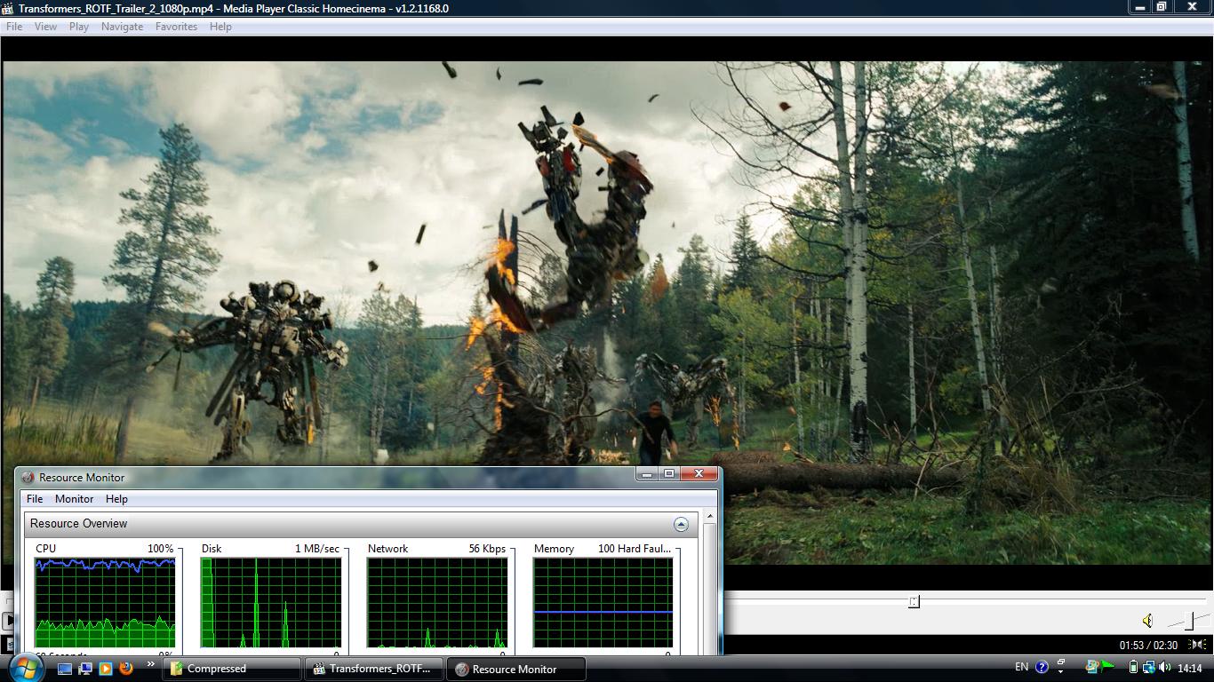Click the audio stats icon beside the timer

[x=1197, y=645]
